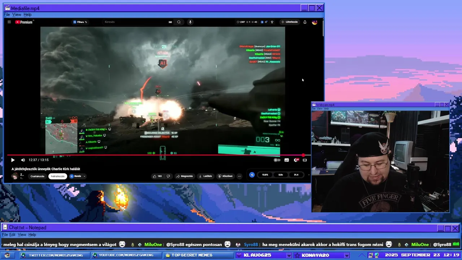This screenshot has width=462, height=260.
Task: Switch to theater mode in player
Action: tap(305, 160)
